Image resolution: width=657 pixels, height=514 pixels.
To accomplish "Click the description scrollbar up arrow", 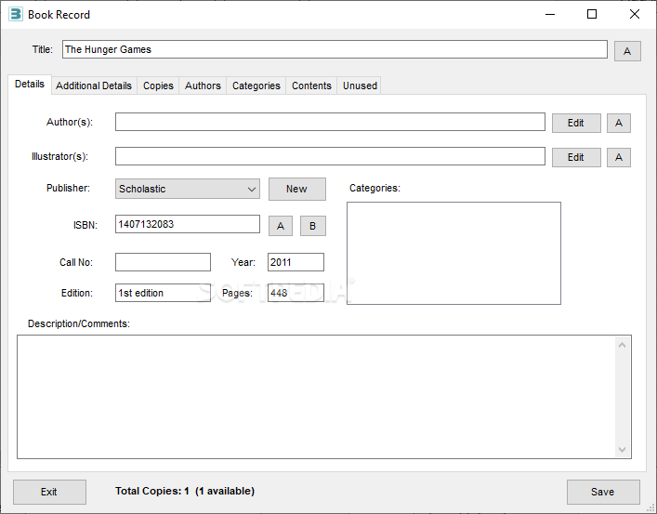I will (623, 345).
